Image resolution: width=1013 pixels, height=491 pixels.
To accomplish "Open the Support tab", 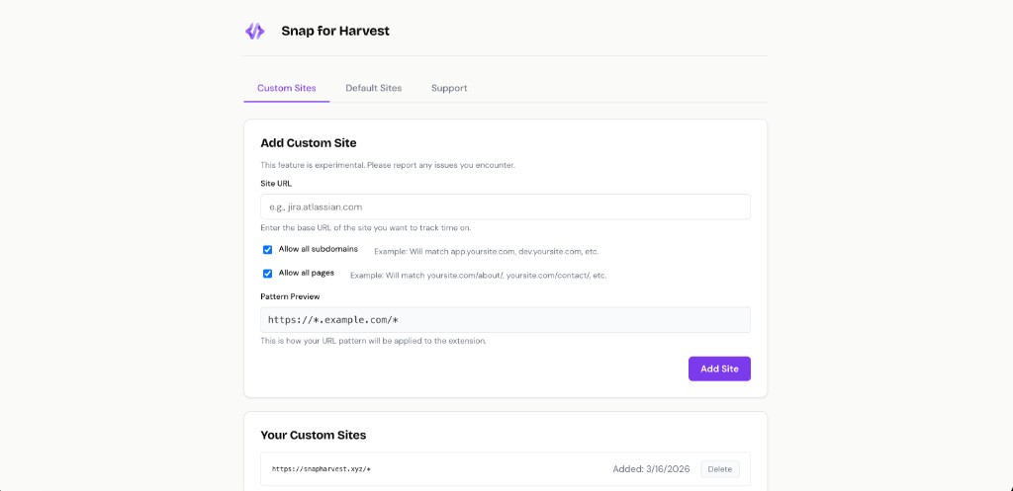I will coord(449,88).
